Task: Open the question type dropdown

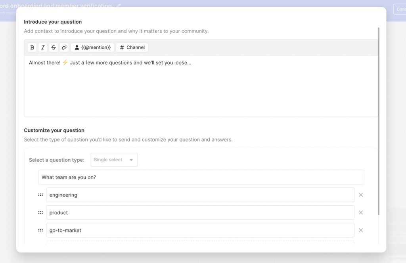Action: click(113, 160)
